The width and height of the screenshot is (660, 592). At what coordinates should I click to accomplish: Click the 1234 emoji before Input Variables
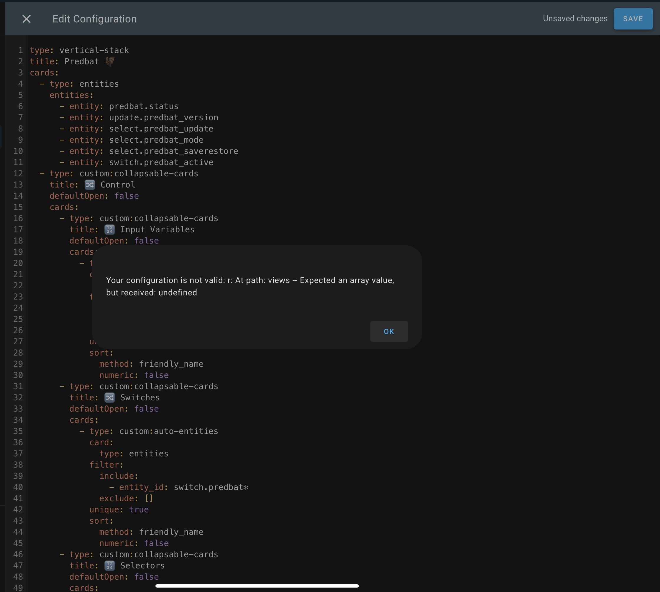click(x=109, y=230)
